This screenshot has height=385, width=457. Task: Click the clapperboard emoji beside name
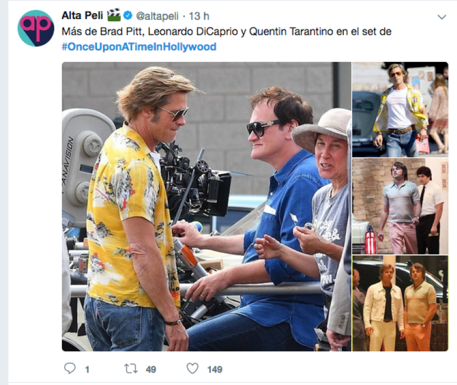114,15
